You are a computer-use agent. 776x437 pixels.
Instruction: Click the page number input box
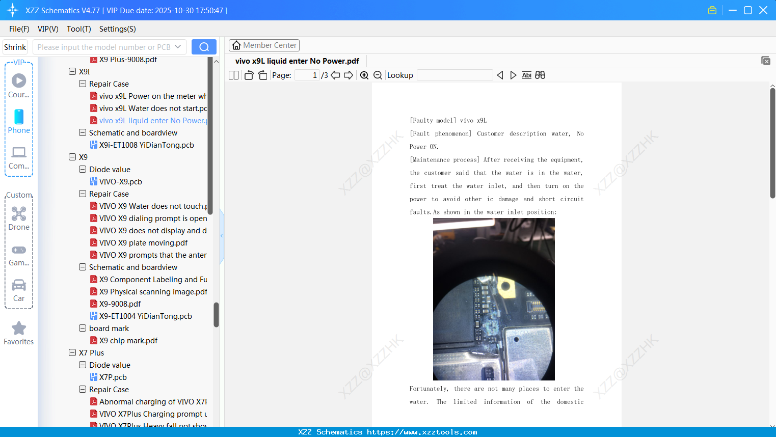307,75
